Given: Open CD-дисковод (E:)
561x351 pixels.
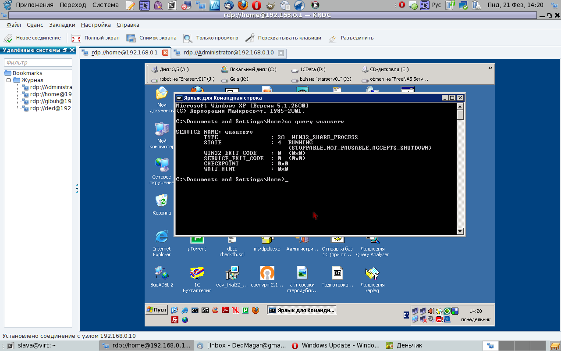Looking at the screenshot, I should point(386,69).
